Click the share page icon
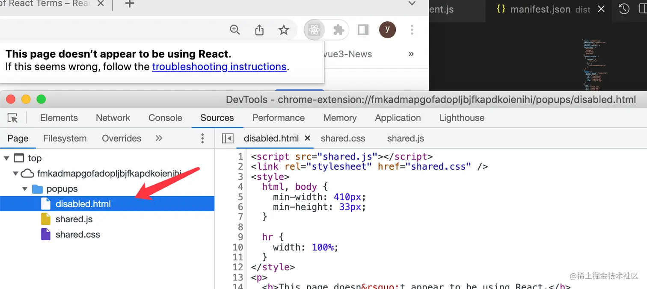The image size is (647, 289). tap(259, 30)
